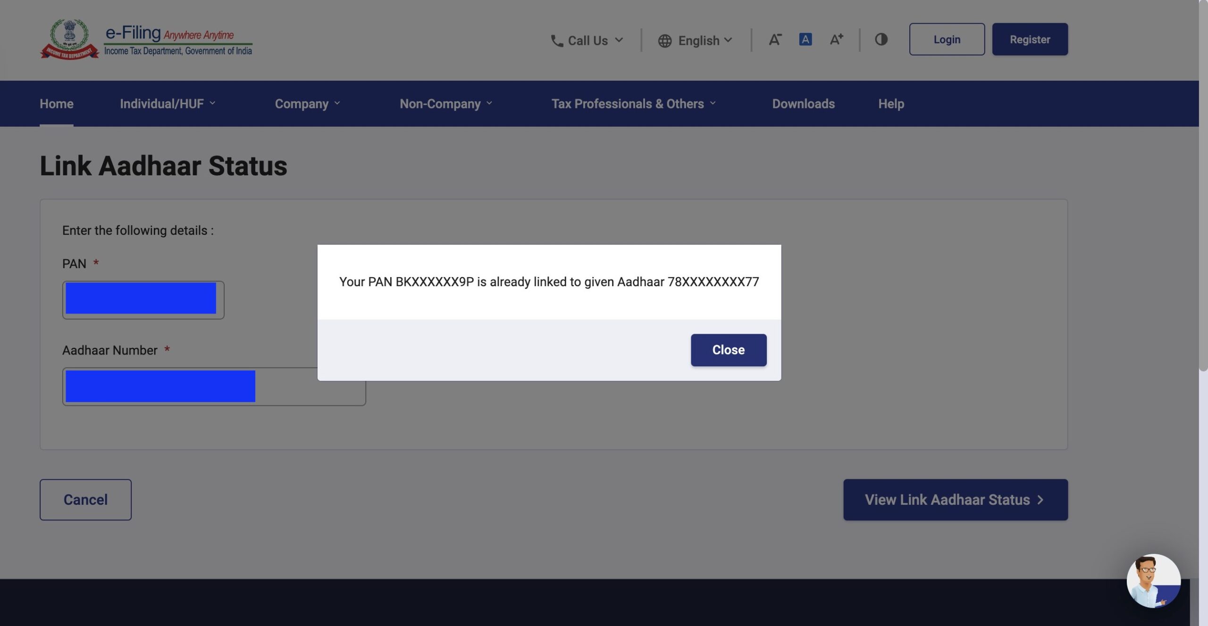Screen dimensions: 1208x626
Task: Switch language using globe icon
Action: [665, 38]
